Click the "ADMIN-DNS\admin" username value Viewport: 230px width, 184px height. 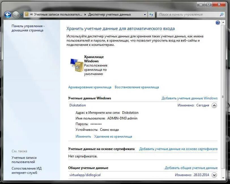pos(122,118)
